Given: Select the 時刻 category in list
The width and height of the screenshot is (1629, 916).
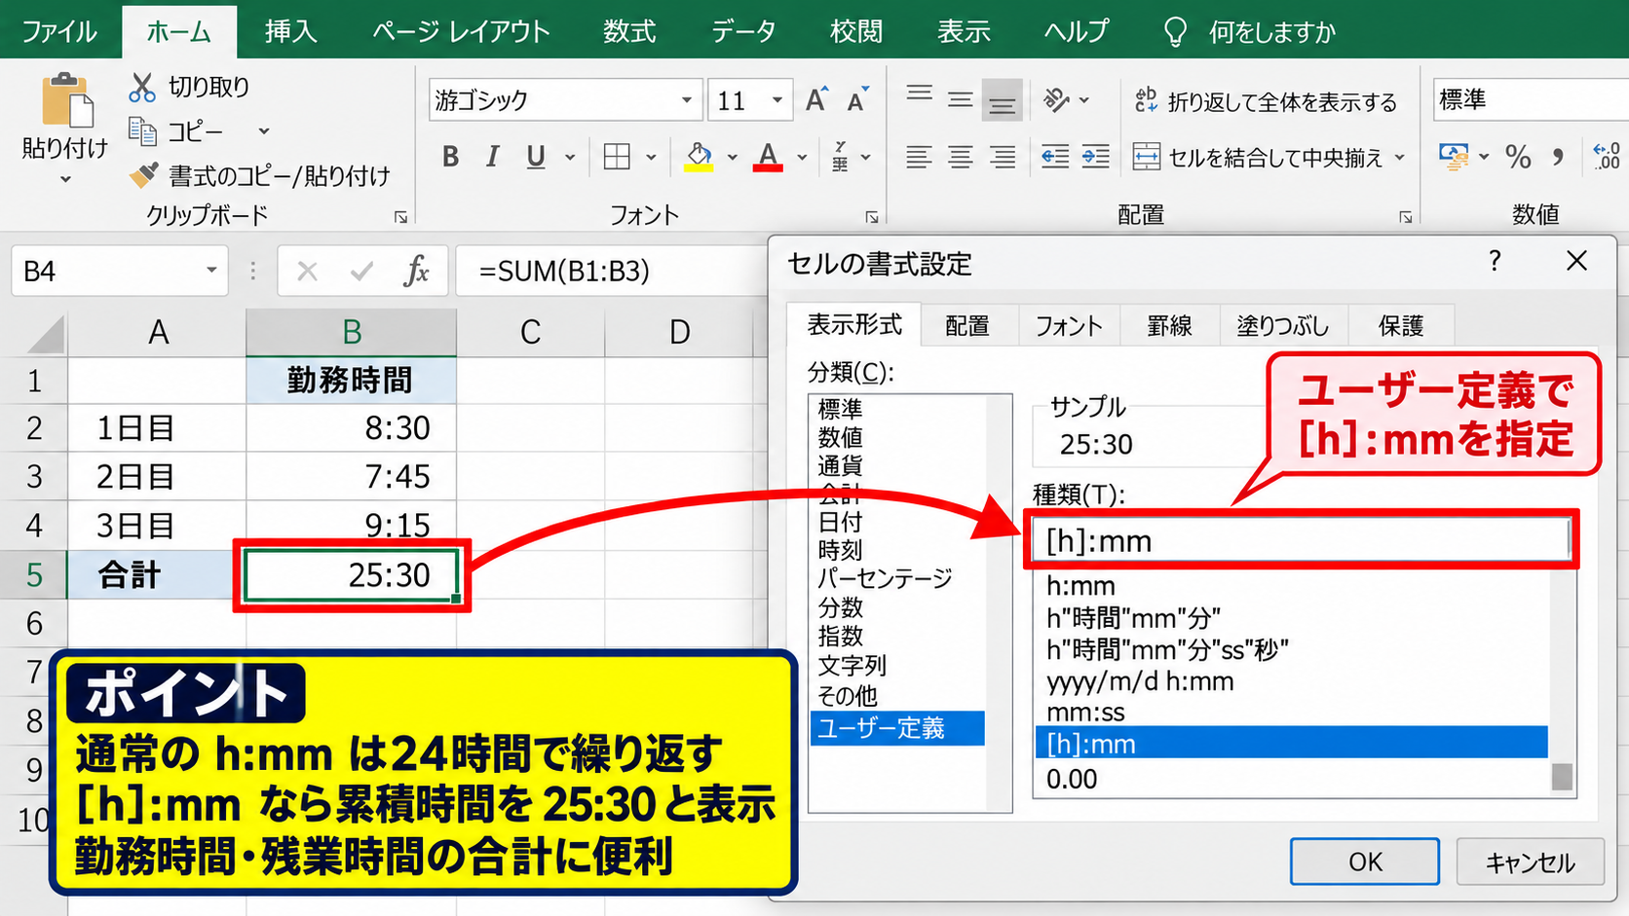Looking at the screenshot, I should (841, 550).
